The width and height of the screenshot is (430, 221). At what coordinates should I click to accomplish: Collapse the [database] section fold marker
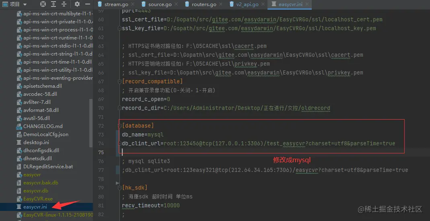pyautogui.click(x=119, y=126)
